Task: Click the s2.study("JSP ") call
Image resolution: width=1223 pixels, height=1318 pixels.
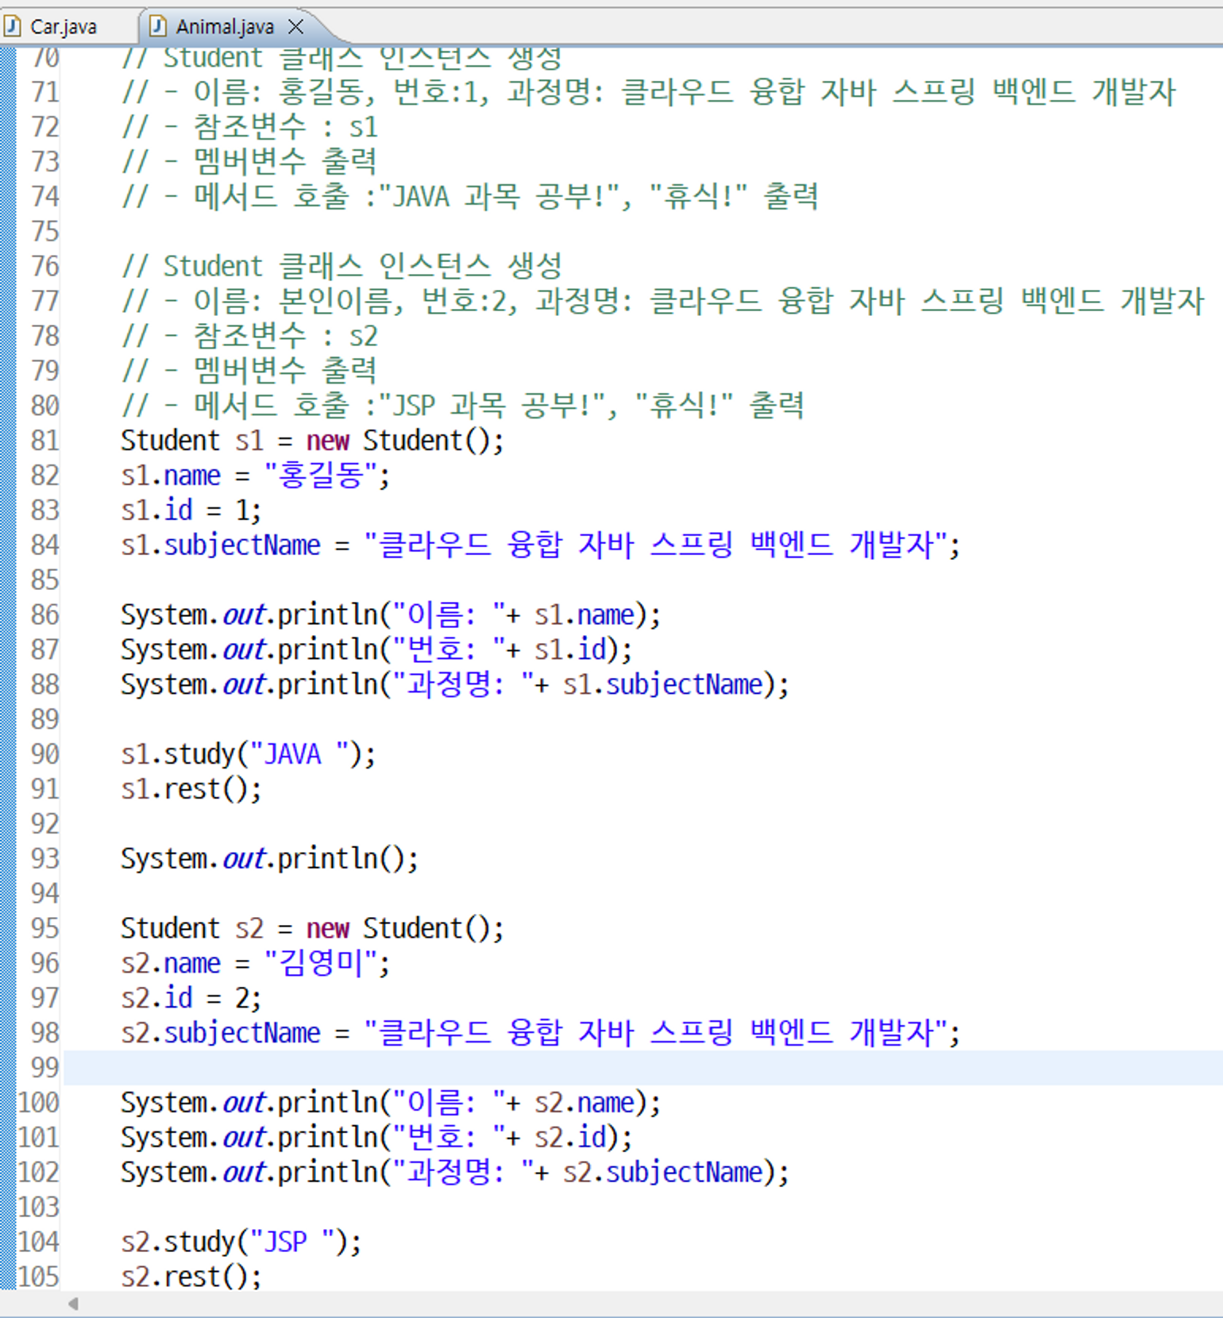Action: pos(241,1243)
